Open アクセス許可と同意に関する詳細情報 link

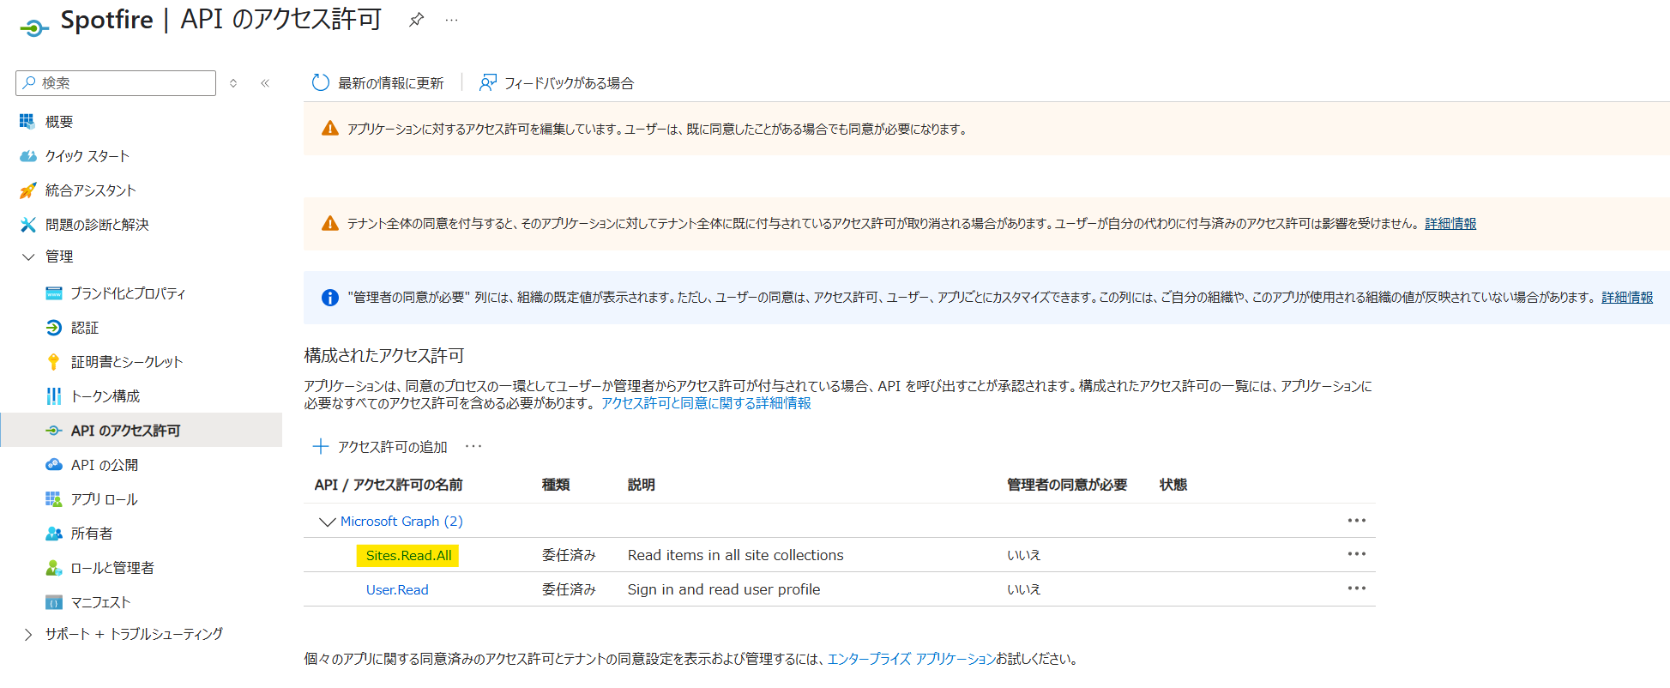(x=706, y=403)
